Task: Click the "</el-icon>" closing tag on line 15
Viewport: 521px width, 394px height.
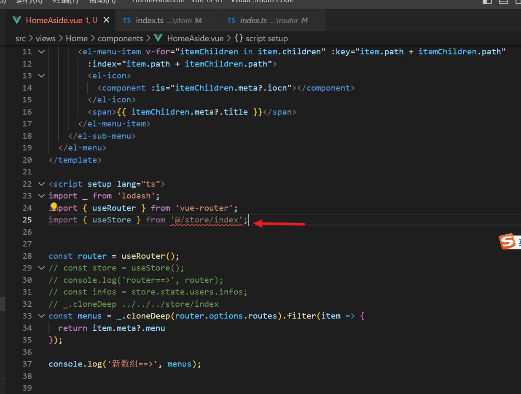Action: click(112, 99)
